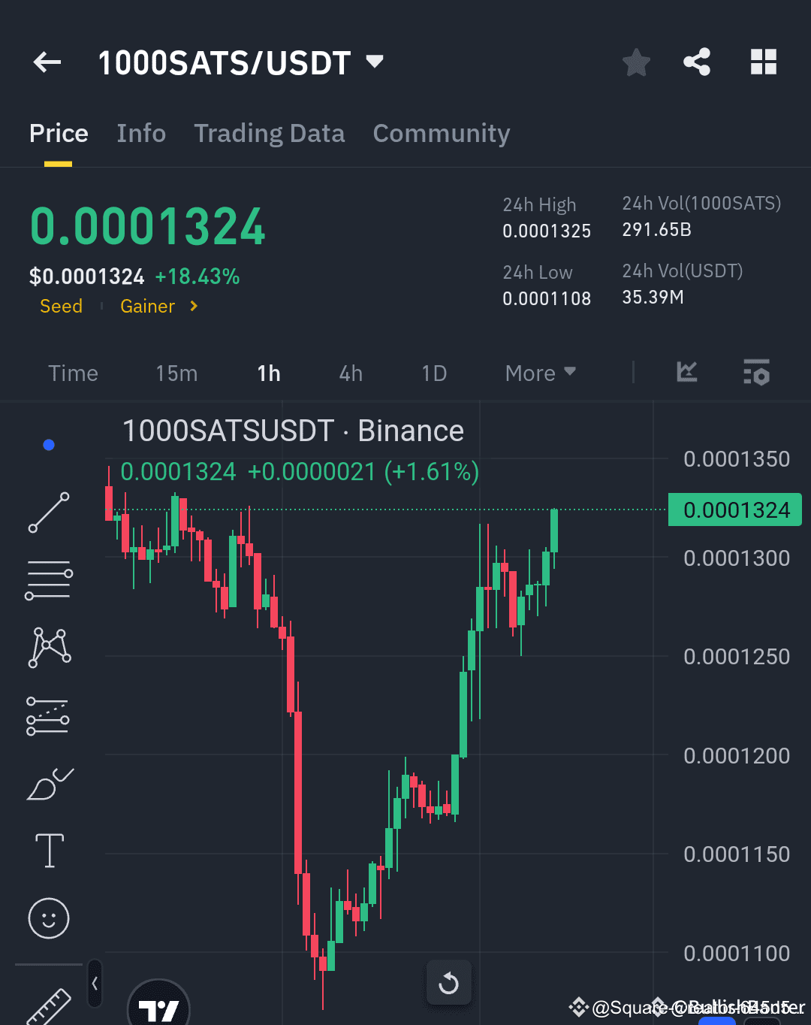
Task: Toggle the favorite star for 1000SATS/USDT
Action: click(636, 62)
